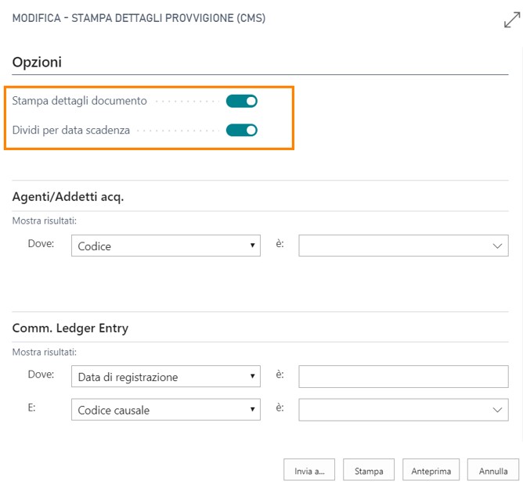The height and width of the screenshot is (488, 523).
Task: Expand Codice causale value lookup chevron
Action: click(x=497, y=410)
